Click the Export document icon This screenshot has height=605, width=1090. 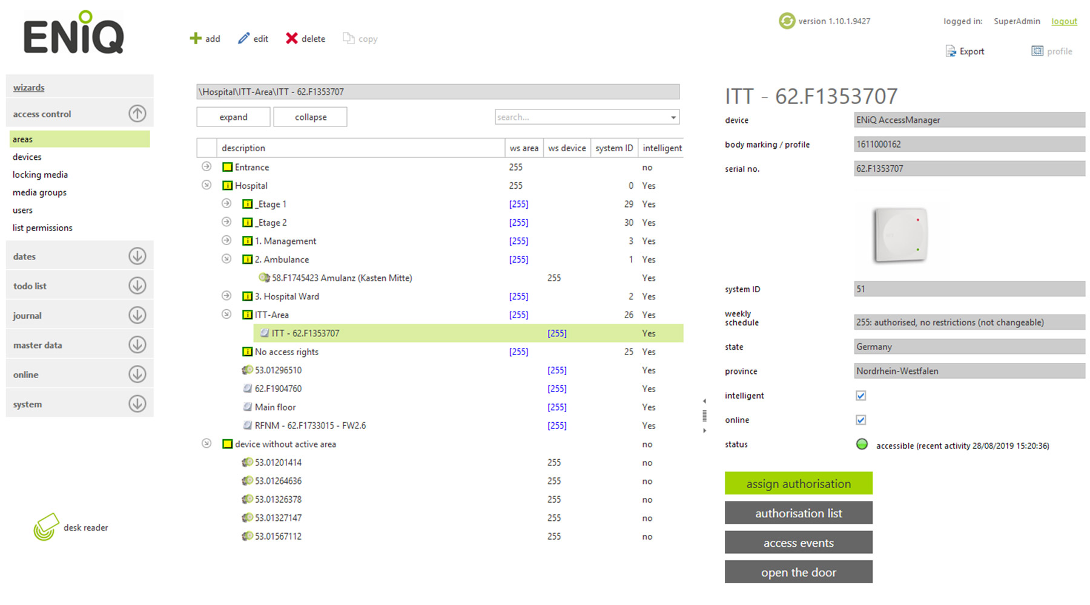pos(951,51)
